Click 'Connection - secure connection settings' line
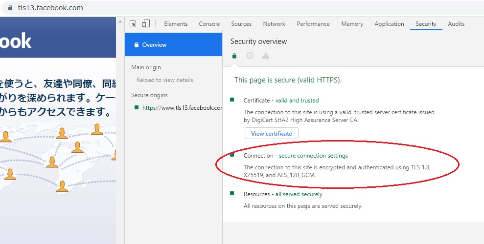The image size is (484, 244). (x=296, y=156)
